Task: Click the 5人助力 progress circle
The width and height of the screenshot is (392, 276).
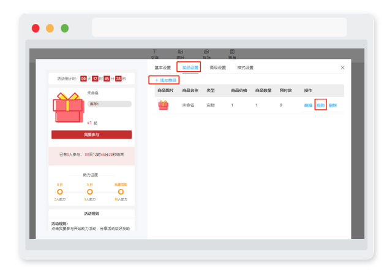Action: point(90,192)
